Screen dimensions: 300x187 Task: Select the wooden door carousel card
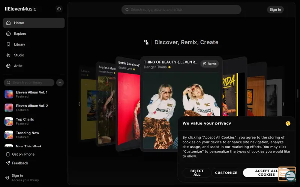pyautogui.click(x=257, y=89)
